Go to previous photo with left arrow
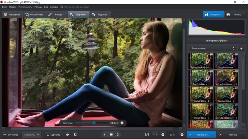Image resolution: width=248 pixels, height=139 pixels. tap(104, 135)
